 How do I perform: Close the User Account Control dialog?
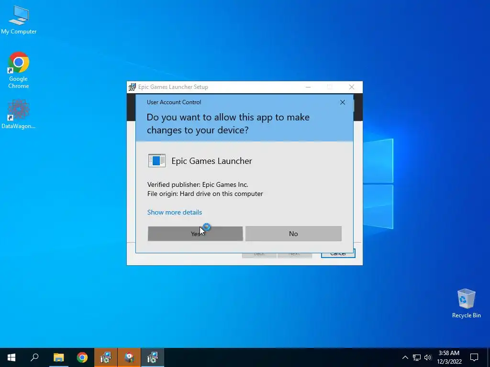(343, 102)
